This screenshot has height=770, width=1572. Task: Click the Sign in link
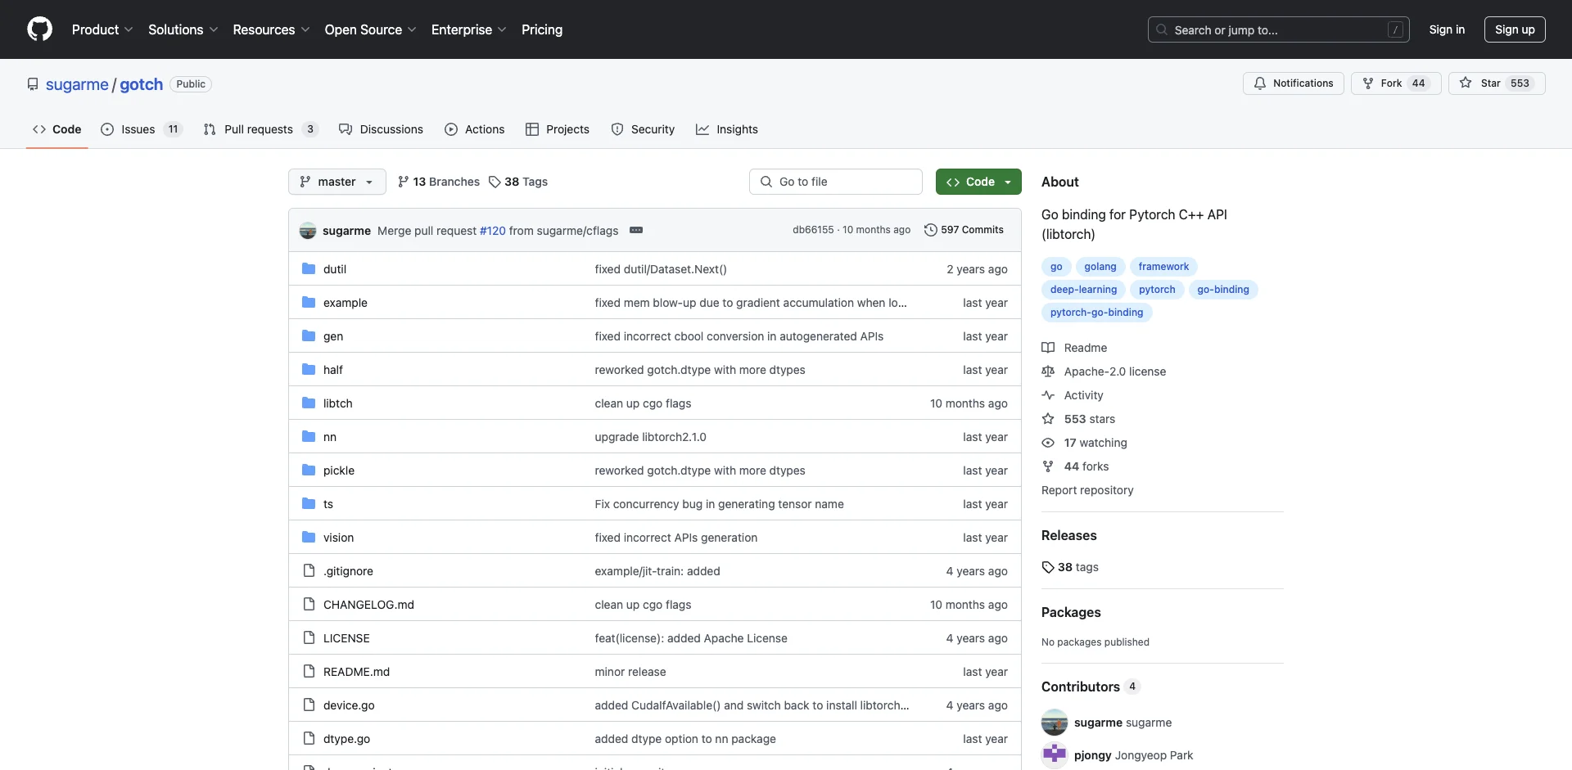click(1447, 29)
